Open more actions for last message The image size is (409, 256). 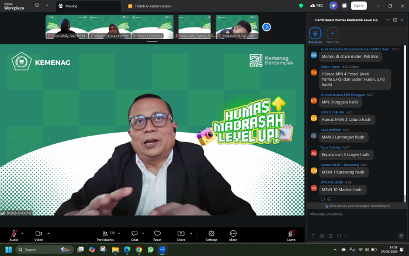pyautogui.click(x=336, y=199)
